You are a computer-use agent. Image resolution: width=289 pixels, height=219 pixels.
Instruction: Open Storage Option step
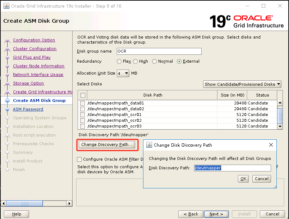click(28, 83)
